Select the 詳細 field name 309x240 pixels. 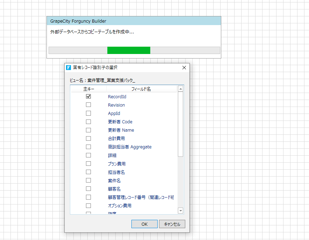coord(112,155)
